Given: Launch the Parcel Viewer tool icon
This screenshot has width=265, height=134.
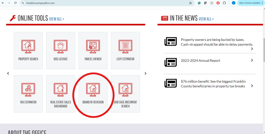Looking at the screenshot, I should [x=93, y=47].
